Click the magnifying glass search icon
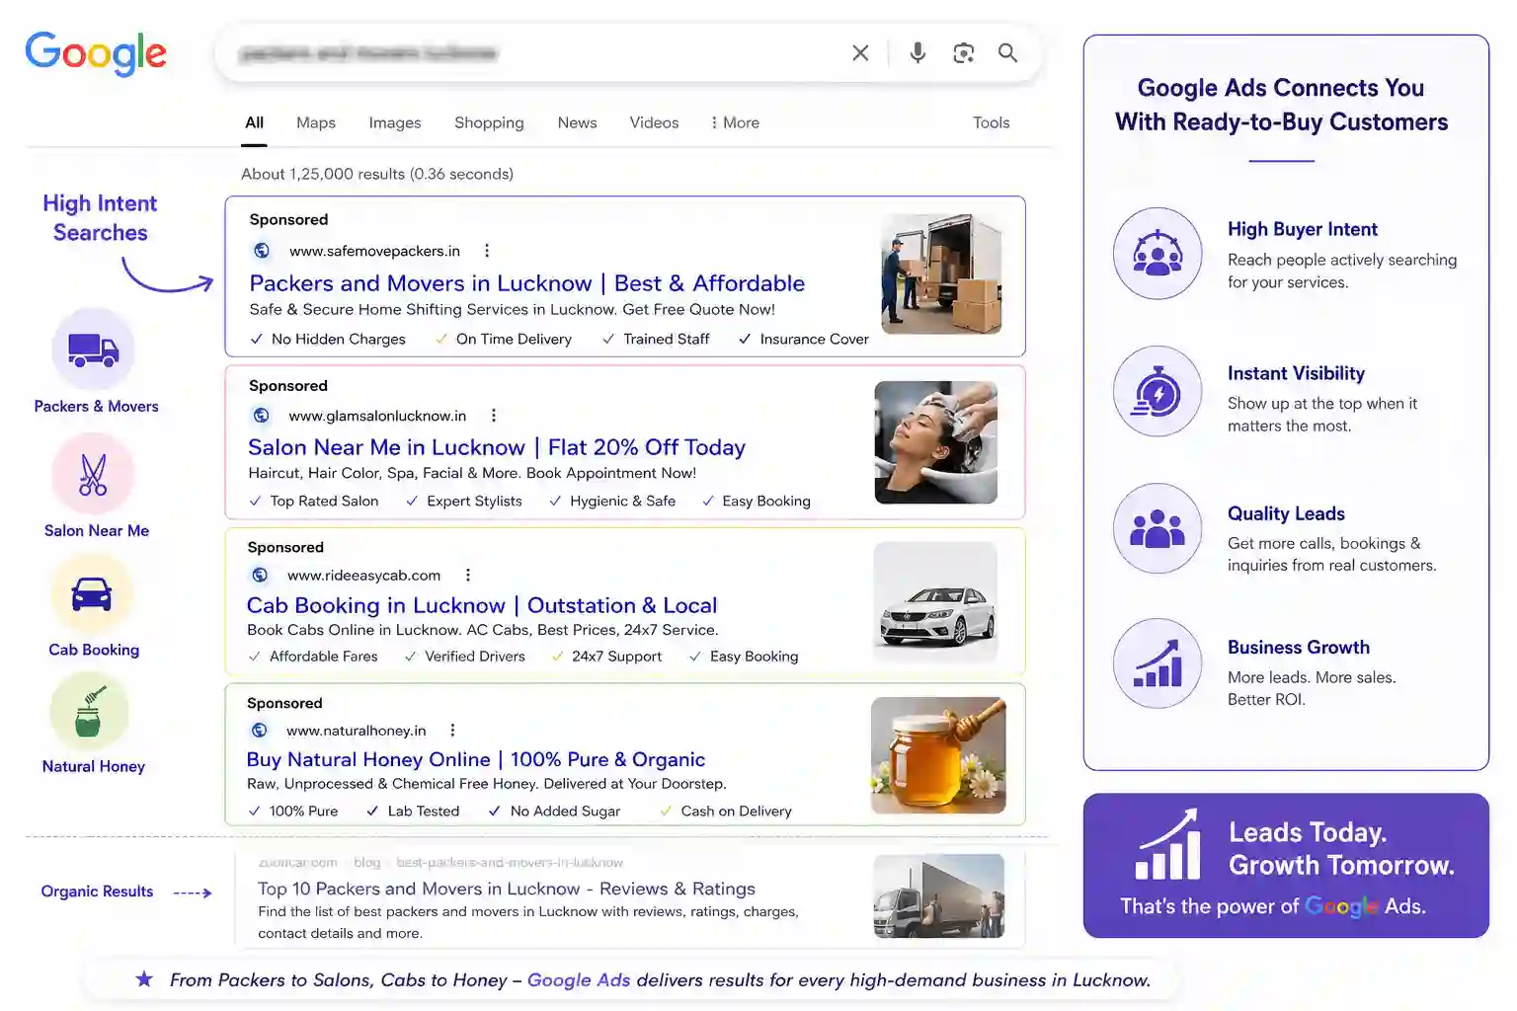 1007,52
